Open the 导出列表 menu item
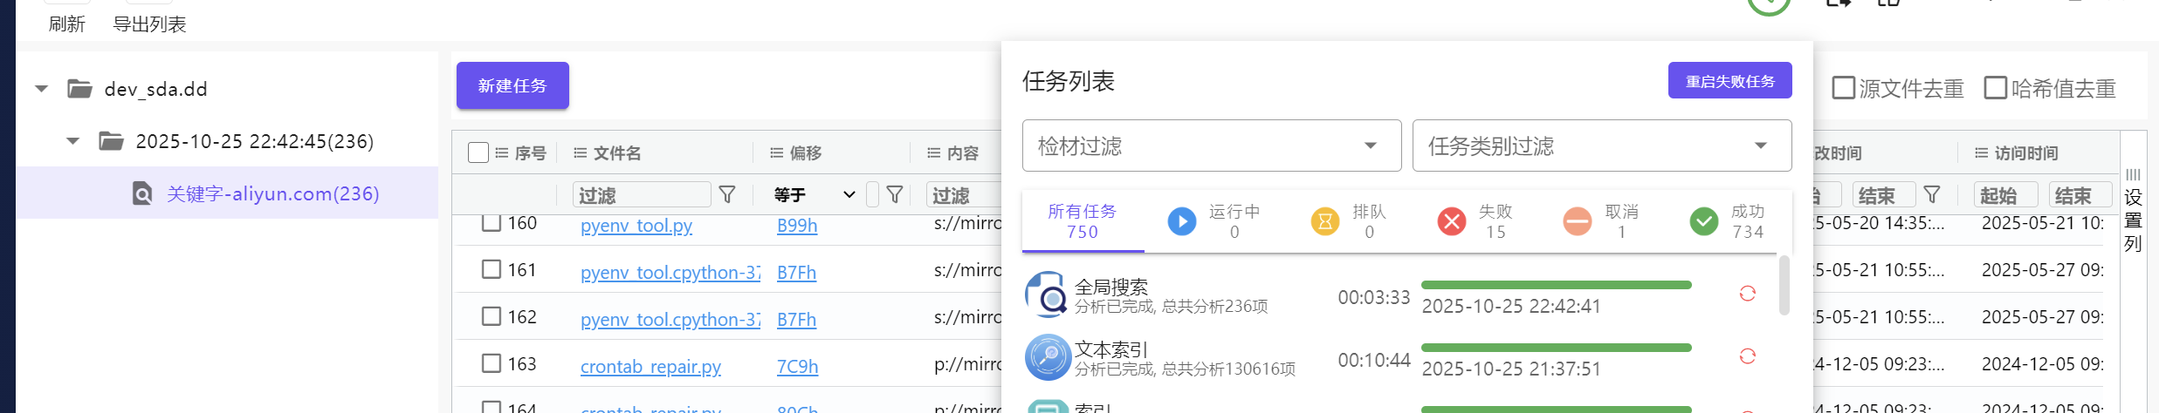Screen dimensions: 2159x413 149,24
